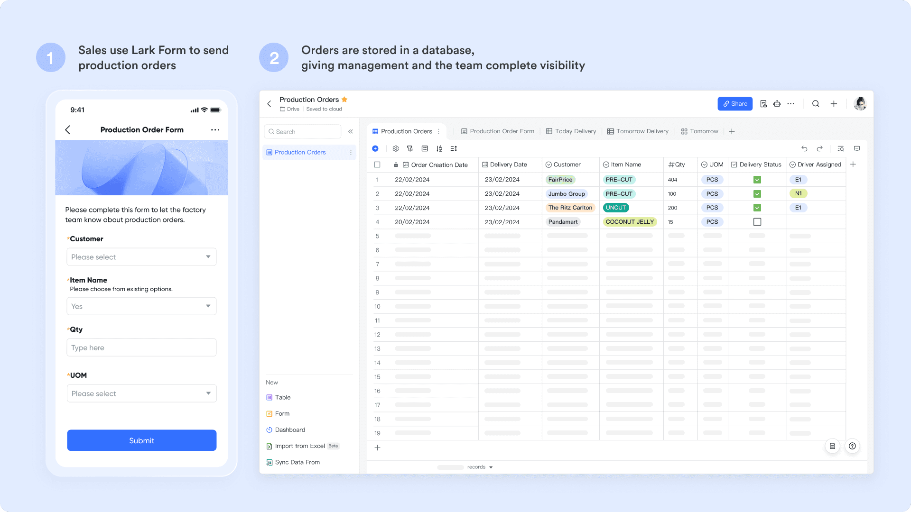911x512 pixels.
Task: Open the Customer 'Please select' dropdown
Action: pos(141,256)
